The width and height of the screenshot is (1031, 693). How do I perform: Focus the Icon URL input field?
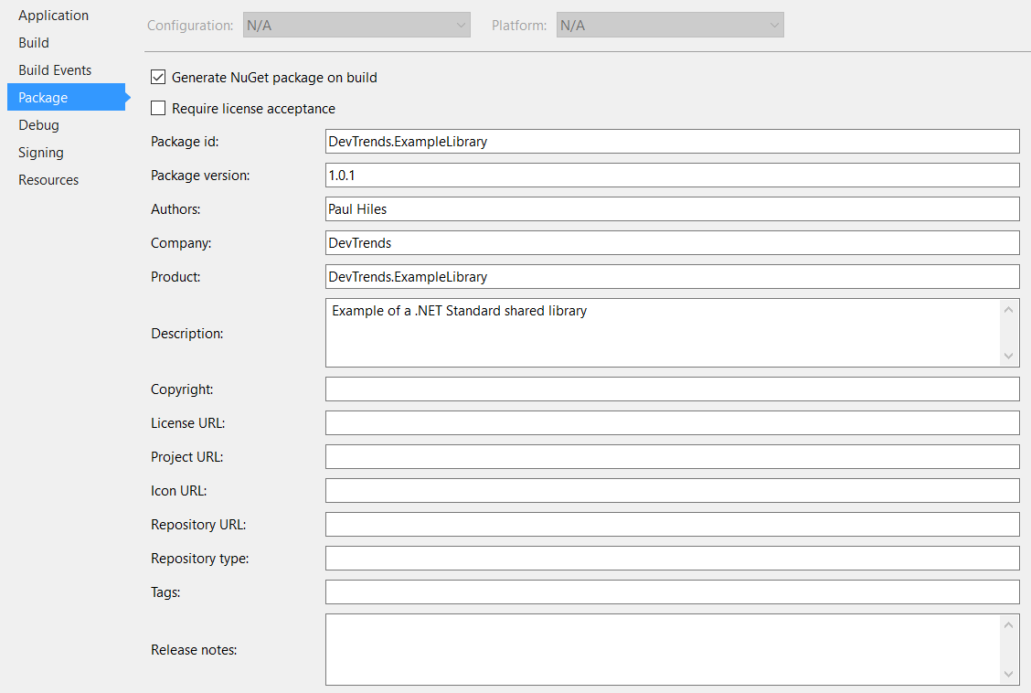[672, 490]
